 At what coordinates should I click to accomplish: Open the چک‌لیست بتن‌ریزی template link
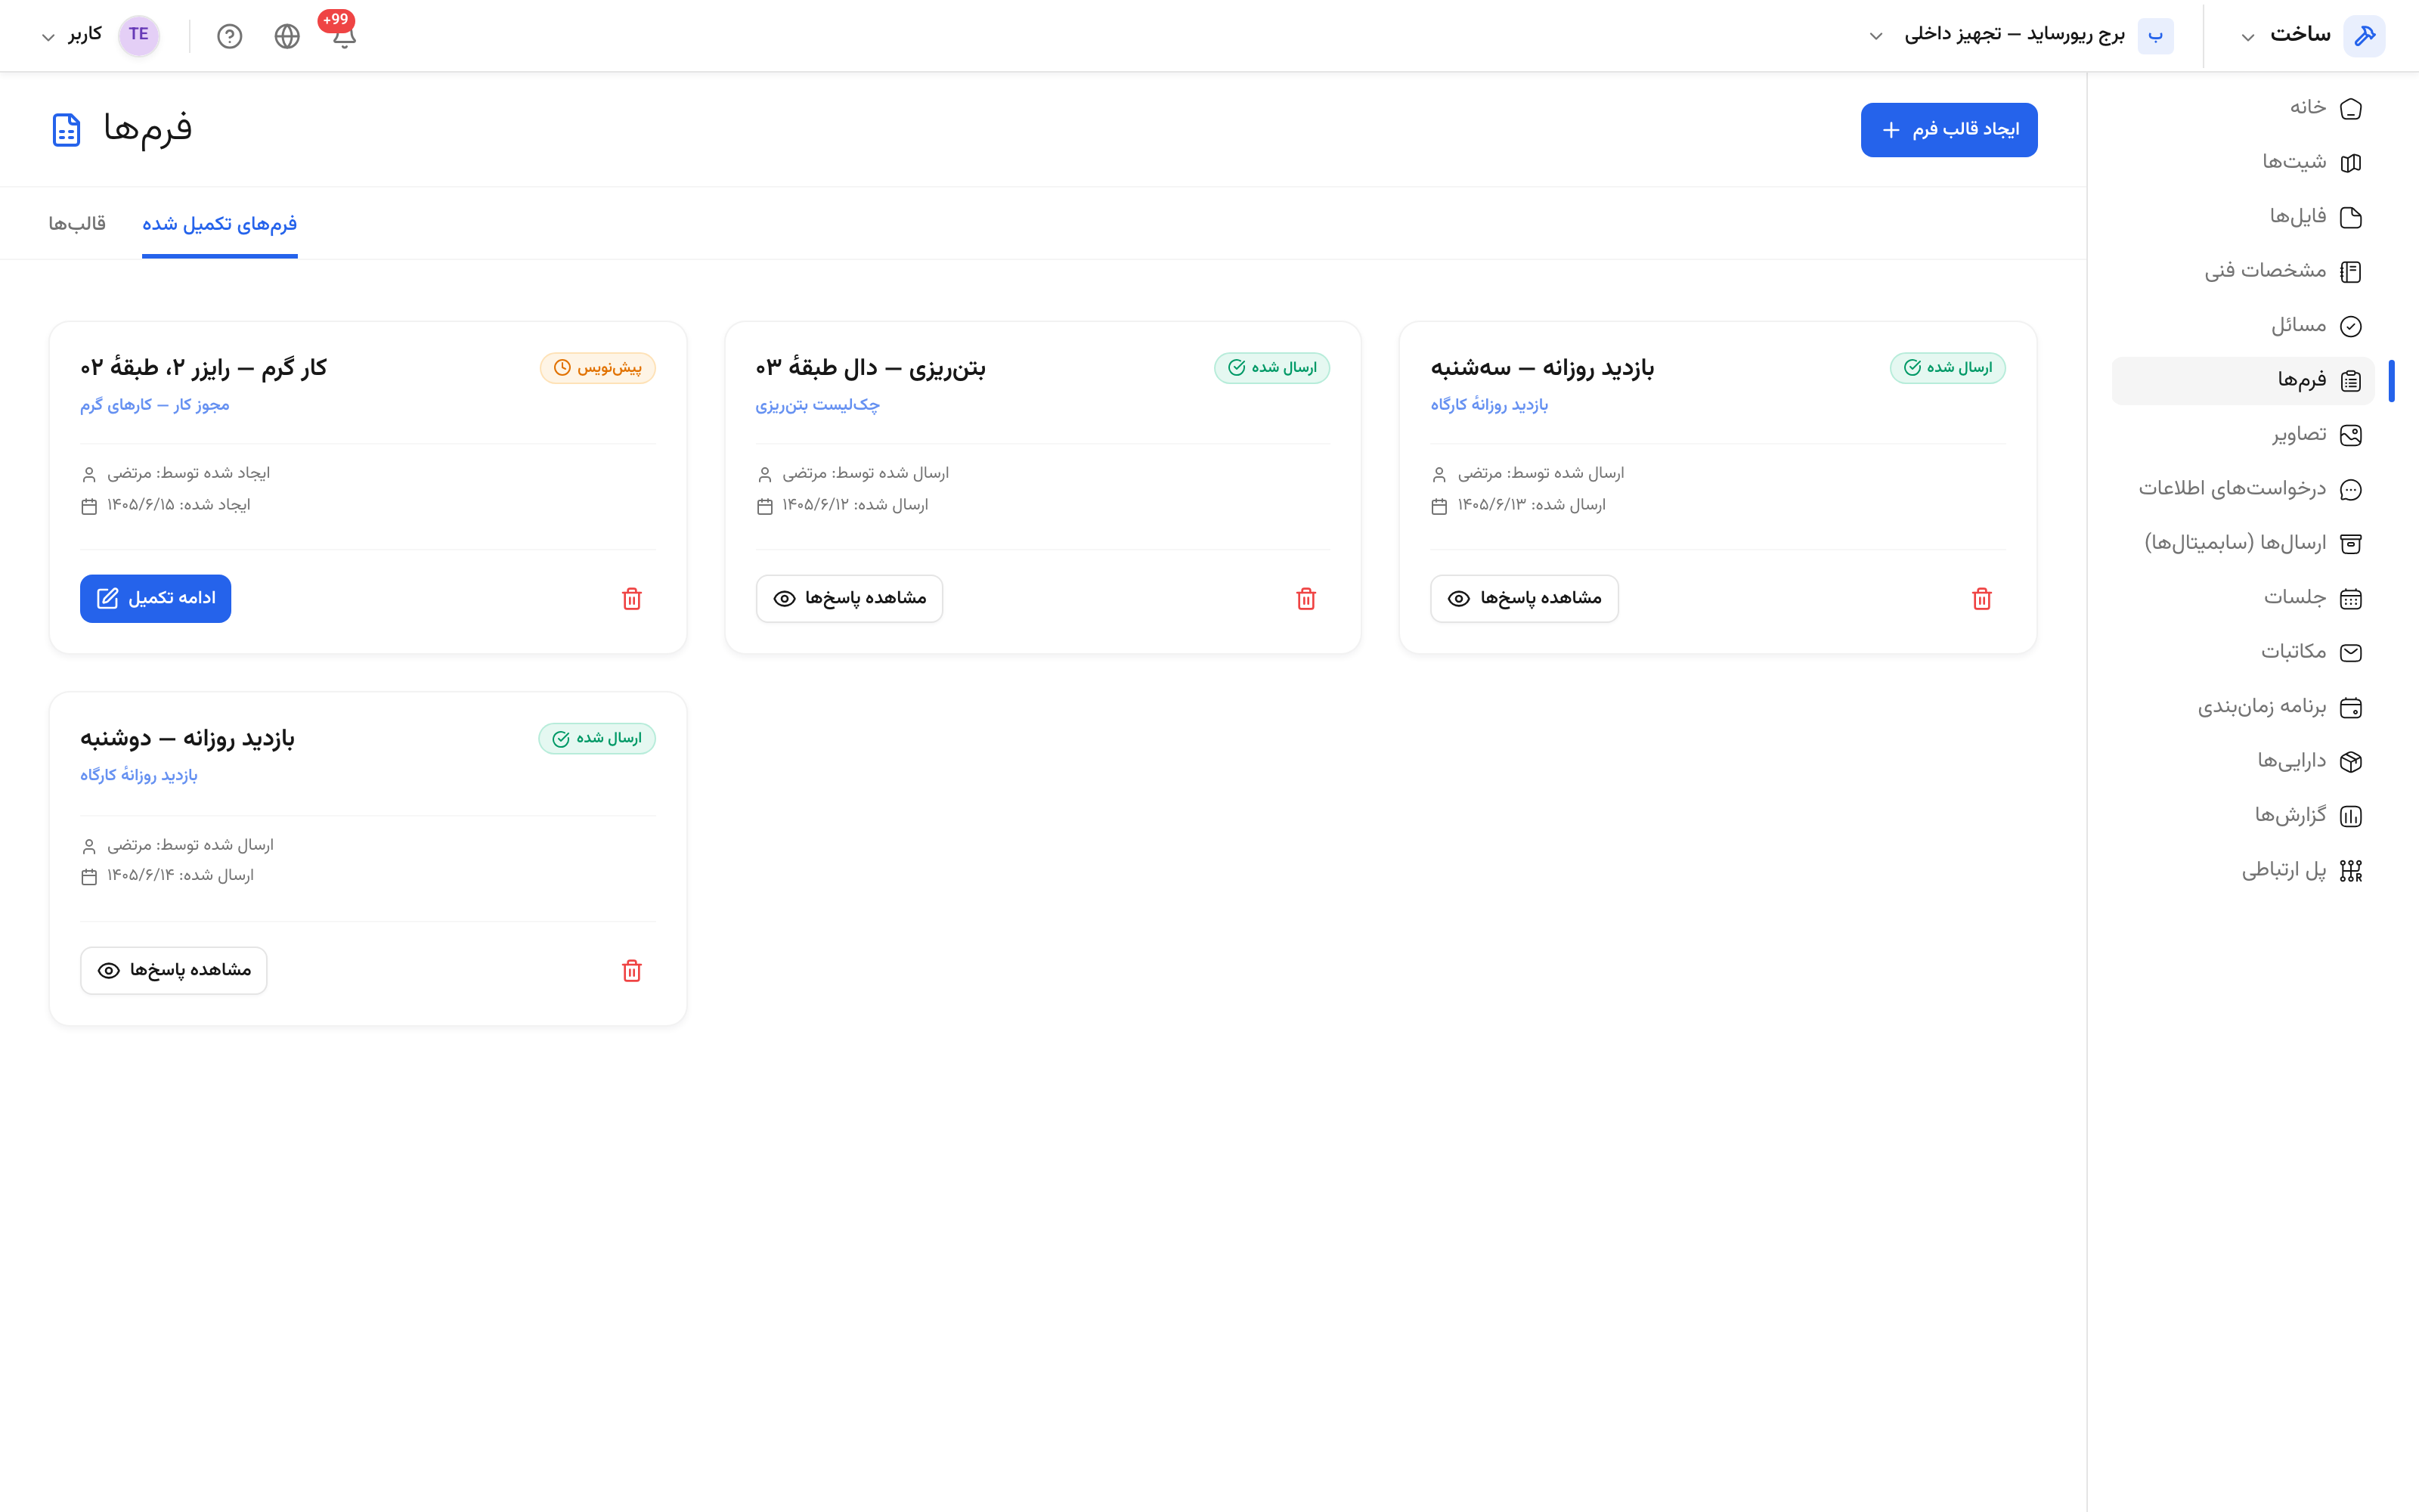click(x=818, y=405)
